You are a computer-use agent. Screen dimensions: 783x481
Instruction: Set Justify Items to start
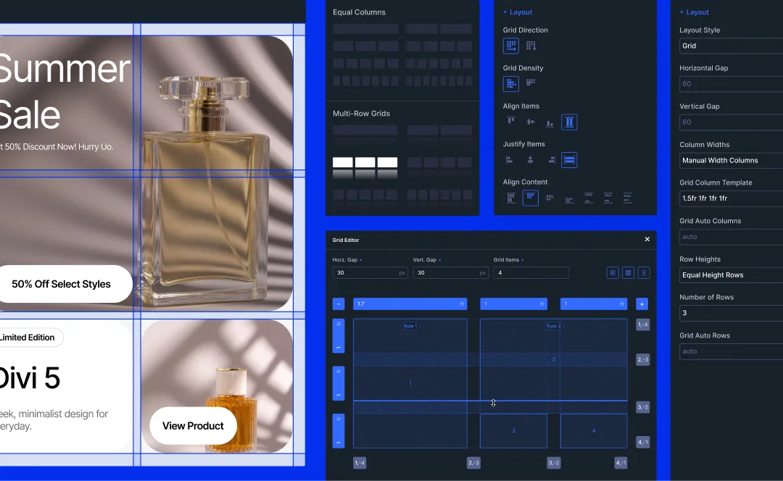click(x=510, y=159)
